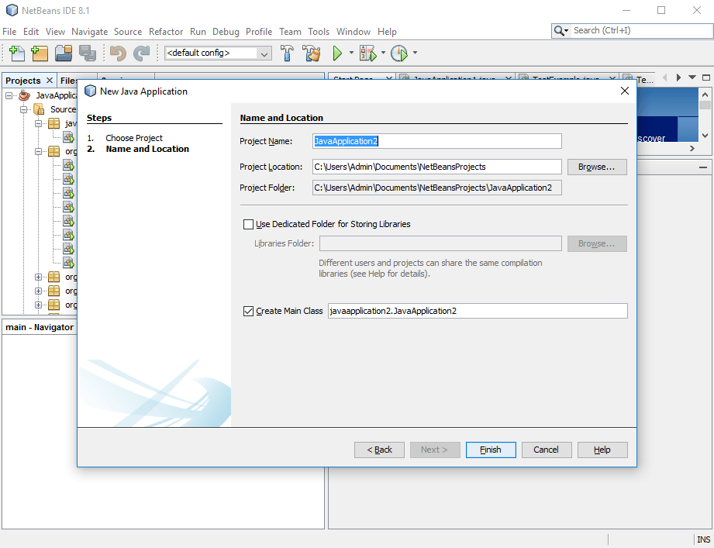Click the New File toolbar icon
The width and height of the screenshot is (714, 548).
pyautogui.click(x=17, y=53)
